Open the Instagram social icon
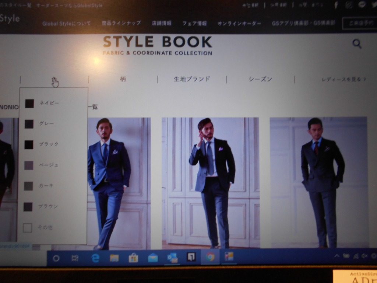This screenshot has height=283, width=377. (x=349, y=5)
